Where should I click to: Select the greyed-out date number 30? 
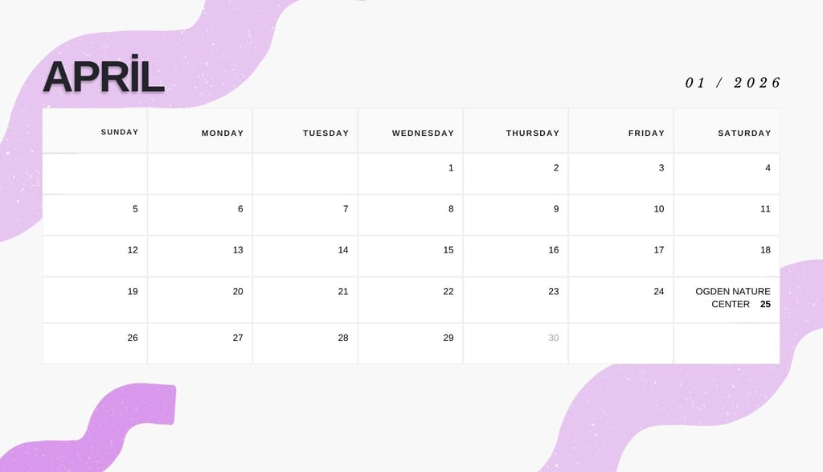pos(554,338)
